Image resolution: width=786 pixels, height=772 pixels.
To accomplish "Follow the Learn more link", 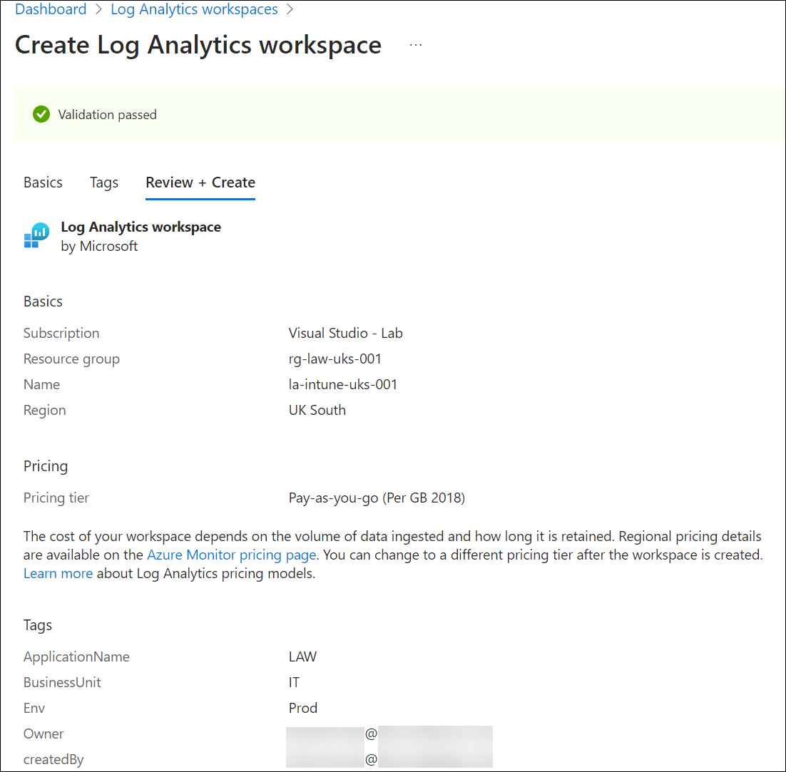I will point(58,573).
